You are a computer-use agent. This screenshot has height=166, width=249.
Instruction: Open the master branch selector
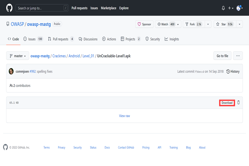tap(18, 56)
